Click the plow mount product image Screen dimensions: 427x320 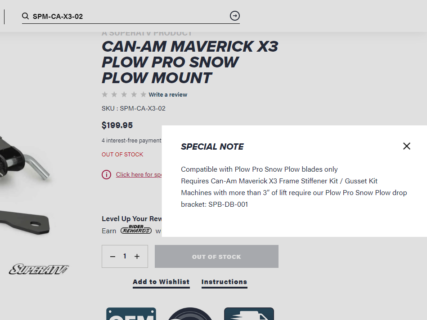click(x=27, y=189)
